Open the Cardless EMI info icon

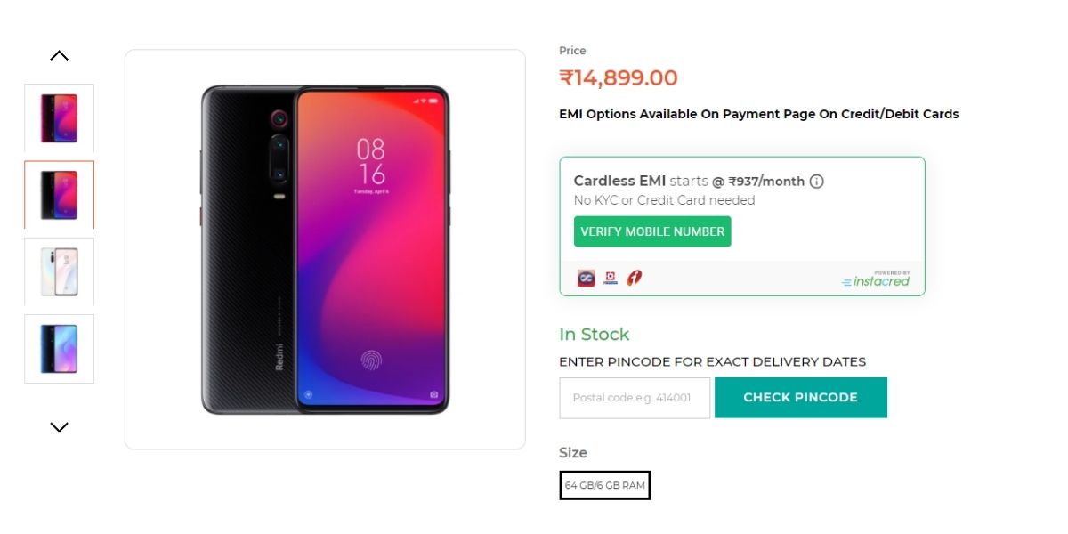[818, 181]
